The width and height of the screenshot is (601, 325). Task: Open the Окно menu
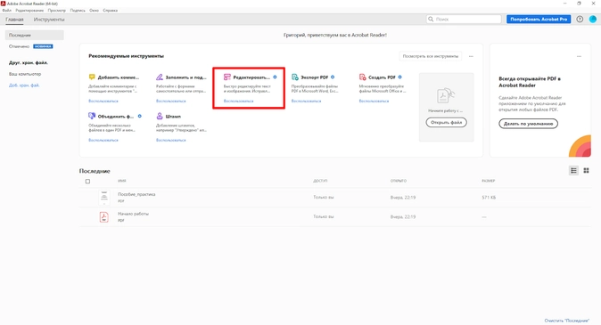(x=94, y=11)
